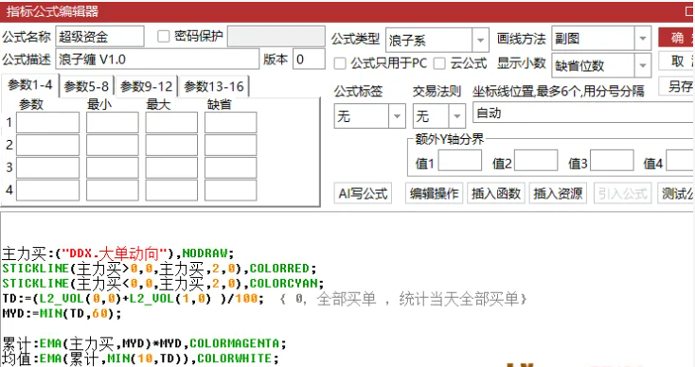Click row 4 缺省 field
The height and width of the screenshot is (367, 695).
click(x=230, y=190)
